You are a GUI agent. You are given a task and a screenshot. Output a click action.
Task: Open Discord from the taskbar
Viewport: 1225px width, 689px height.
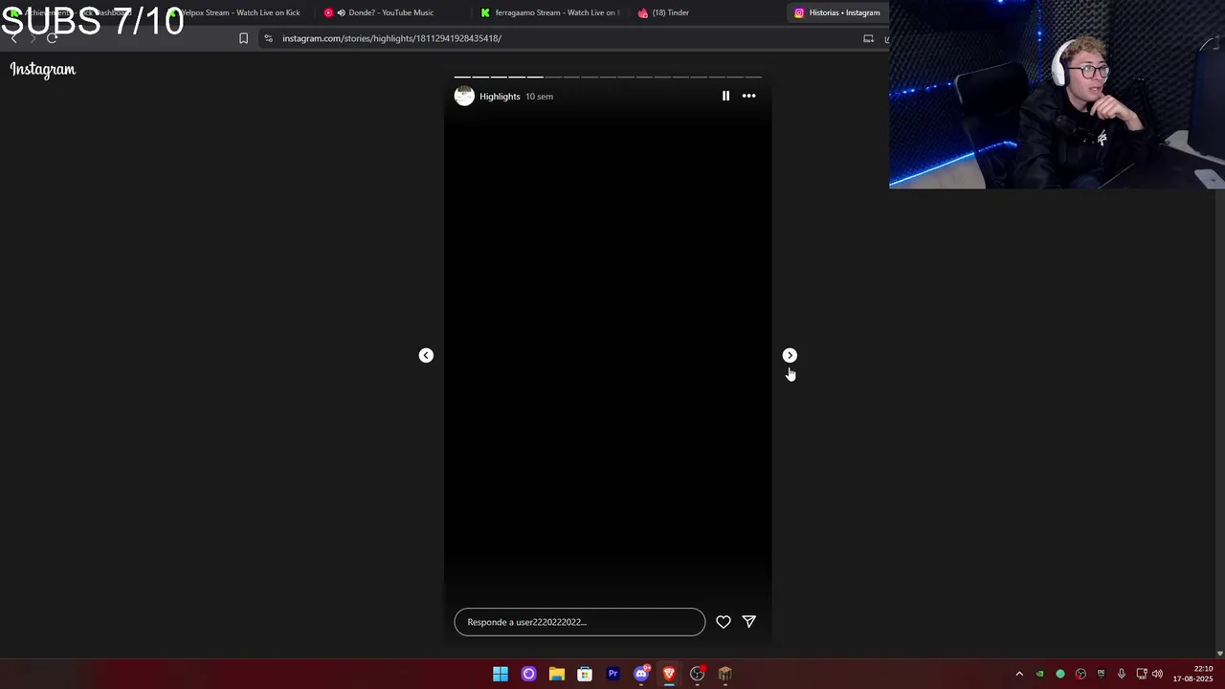641,674
